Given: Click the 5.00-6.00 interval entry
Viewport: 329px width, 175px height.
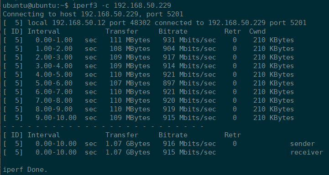Looking at the screenshot, I should [x=54, y=83].
